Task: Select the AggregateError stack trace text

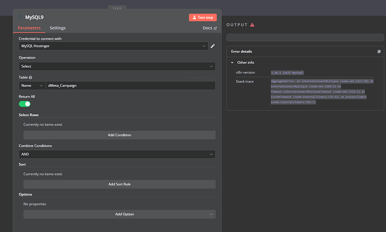Action: click(x=322, y=91)
